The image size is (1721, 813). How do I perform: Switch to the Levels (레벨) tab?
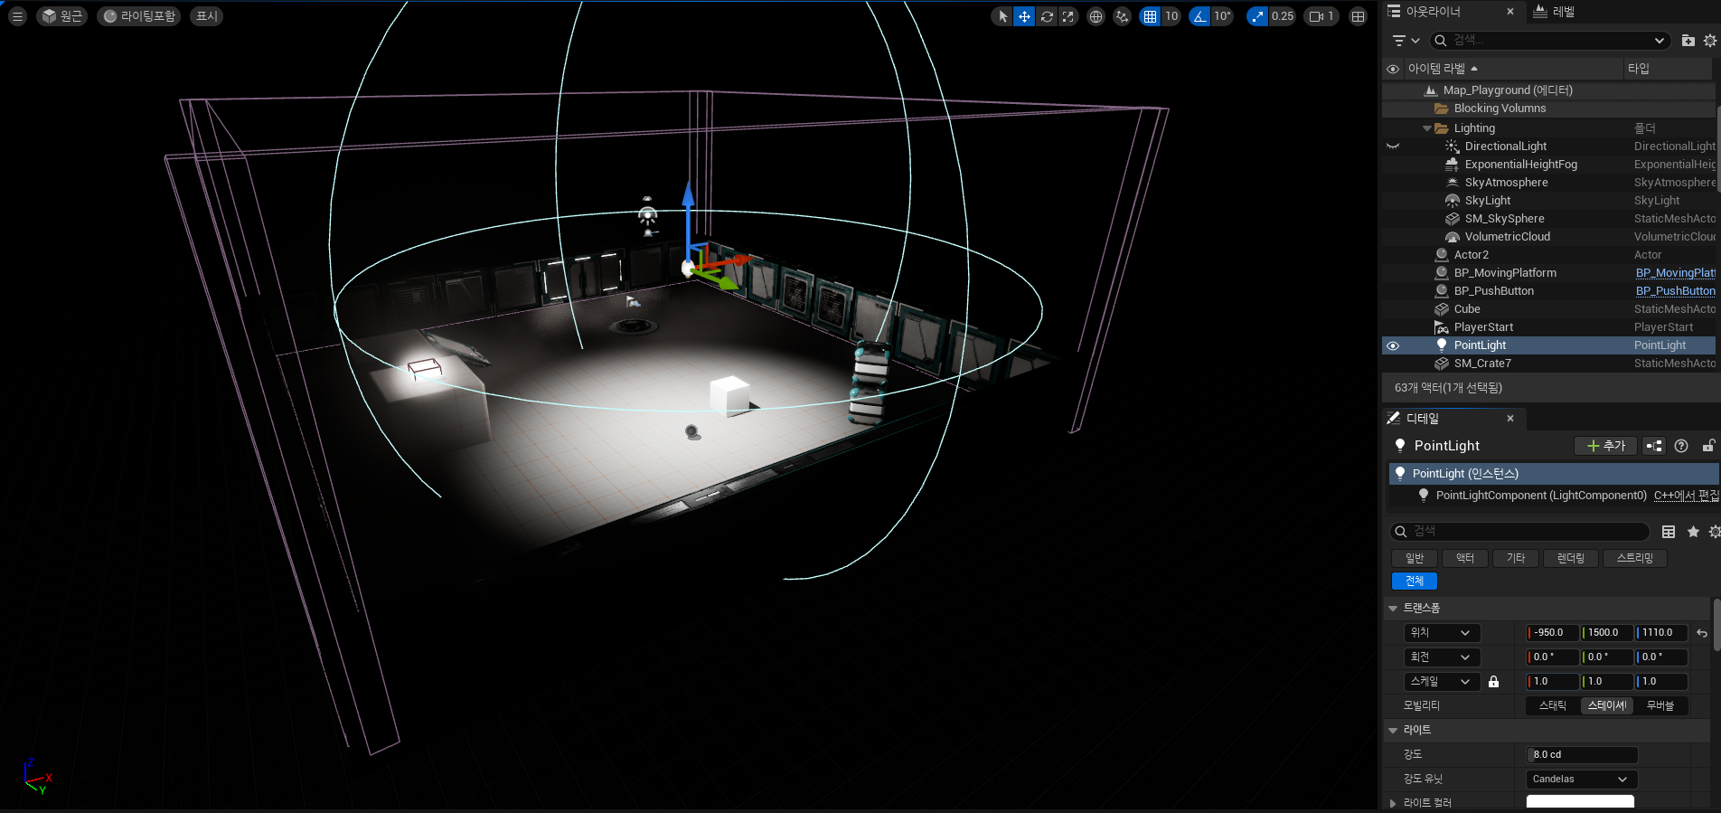(1555, 12)
